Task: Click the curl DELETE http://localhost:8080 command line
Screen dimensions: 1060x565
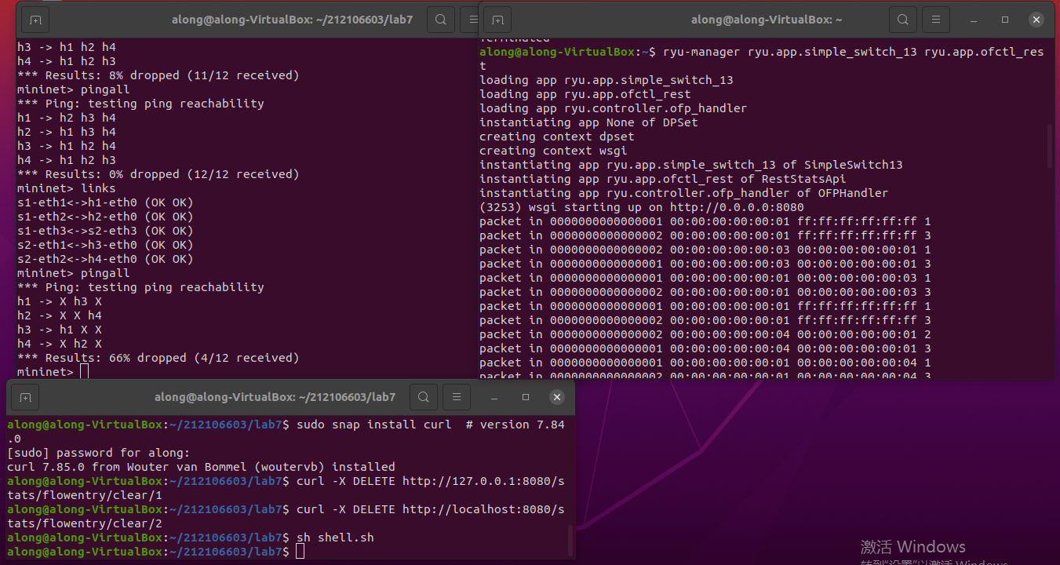Action: [x=286, y=516]
